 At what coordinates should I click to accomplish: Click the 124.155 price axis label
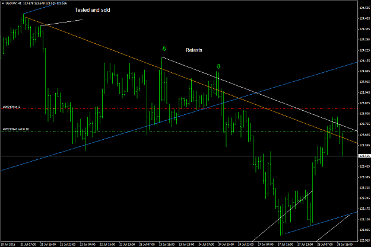point(364,60)
